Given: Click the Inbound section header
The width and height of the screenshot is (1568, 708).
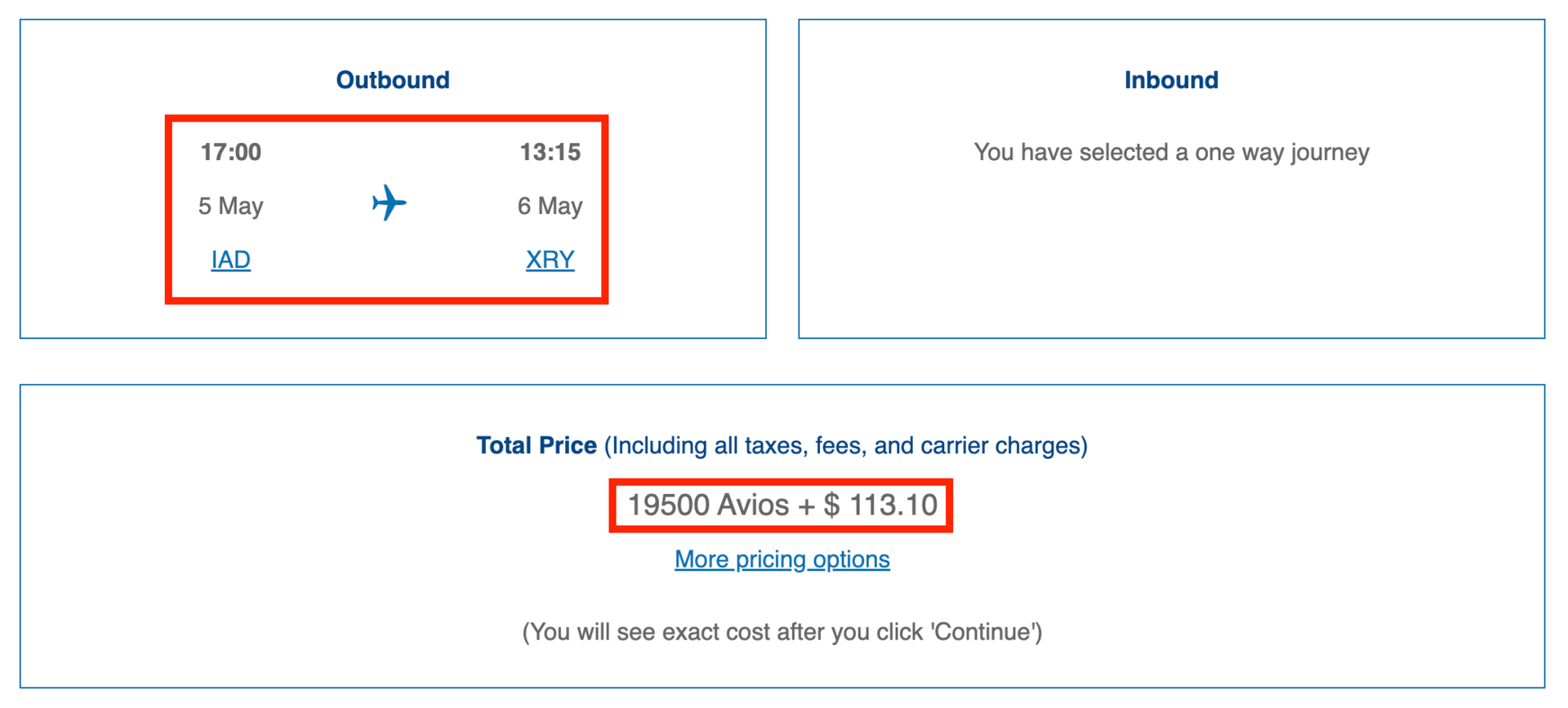Looking at the screenshot, I should tap(1171, 79).
